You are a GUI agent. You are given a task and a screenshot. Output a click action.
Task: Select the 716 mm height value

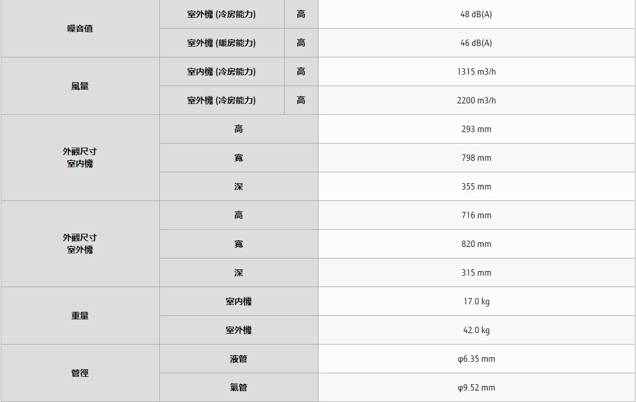click(x=476, y=215)
